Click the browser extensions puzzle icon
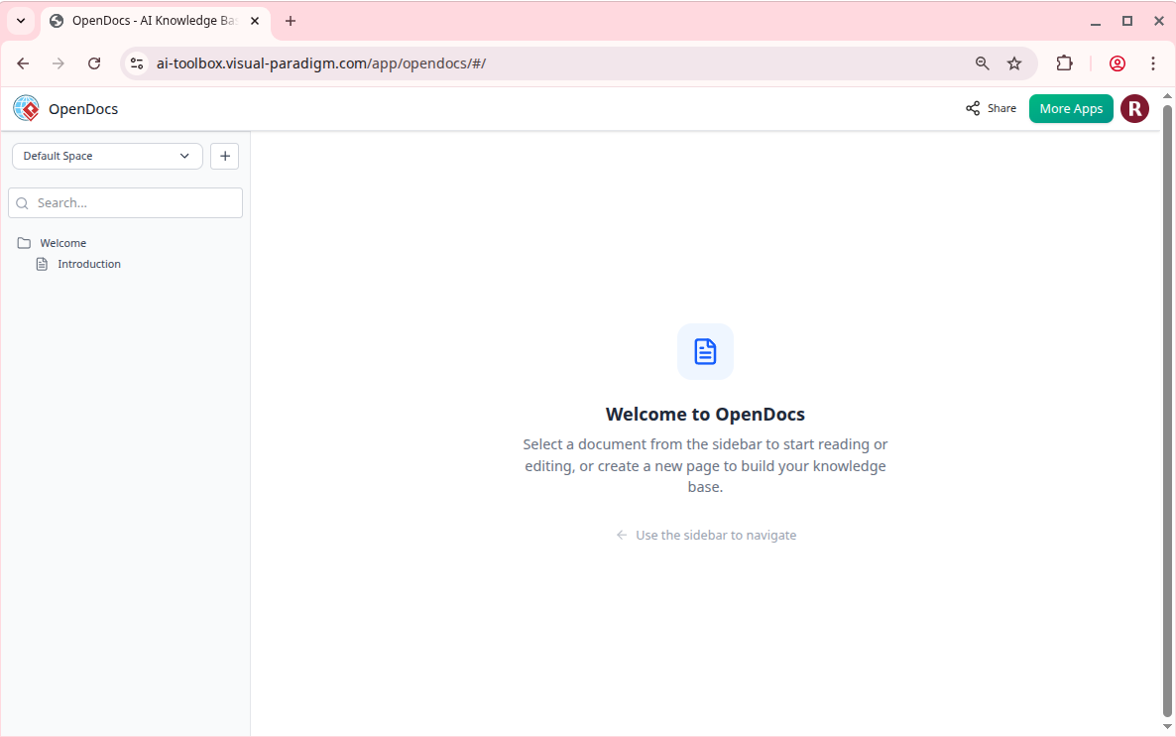This screenshot has width=1176, height=737. 1064,62
